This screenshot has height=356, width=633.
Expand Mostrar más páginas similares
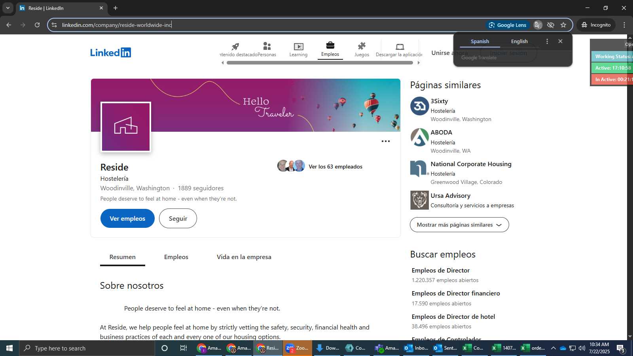tap(459, 225)
